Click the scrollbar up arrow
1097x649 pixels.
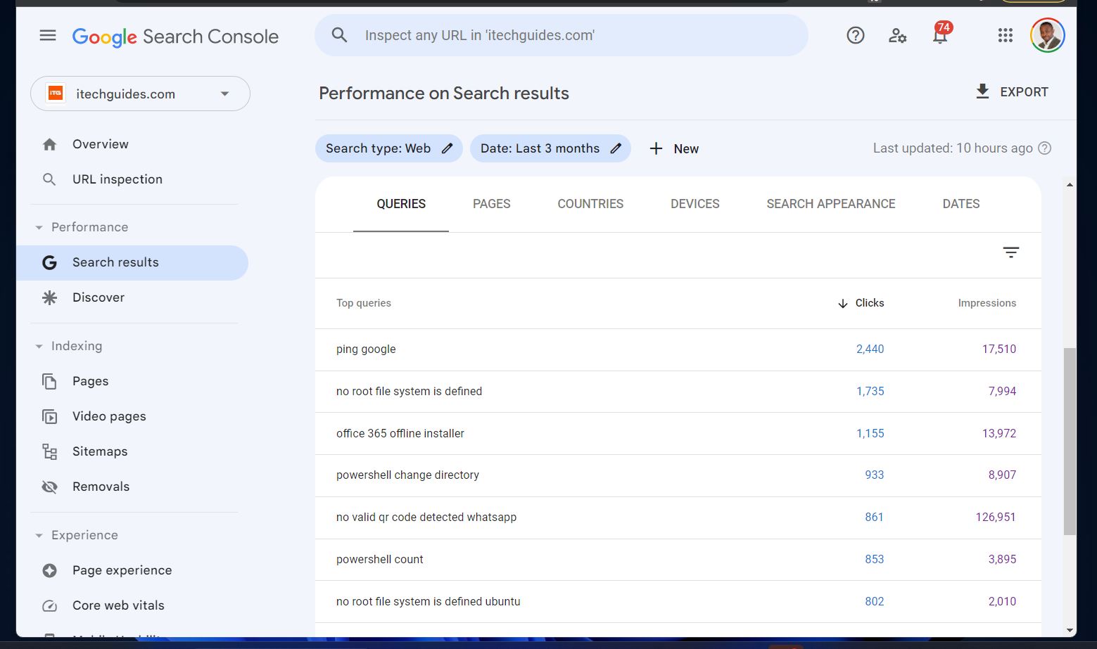[x=1070, y=185]
